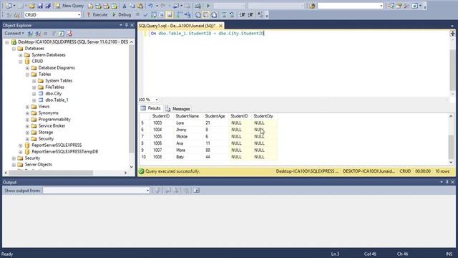Select the Server Objects node
Image resolution: width=458 pixels, height=258 pixels.
pos(38,164)
